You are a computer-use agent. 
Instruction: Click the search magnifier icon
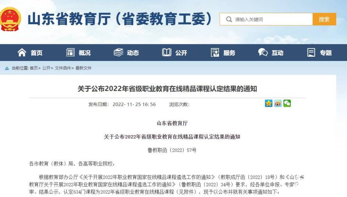pos(229,19)
